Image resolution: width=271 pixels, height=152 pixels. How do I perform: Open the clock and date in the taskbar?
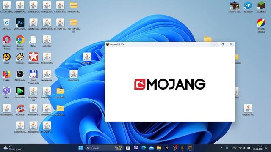(x=258, y=148)
